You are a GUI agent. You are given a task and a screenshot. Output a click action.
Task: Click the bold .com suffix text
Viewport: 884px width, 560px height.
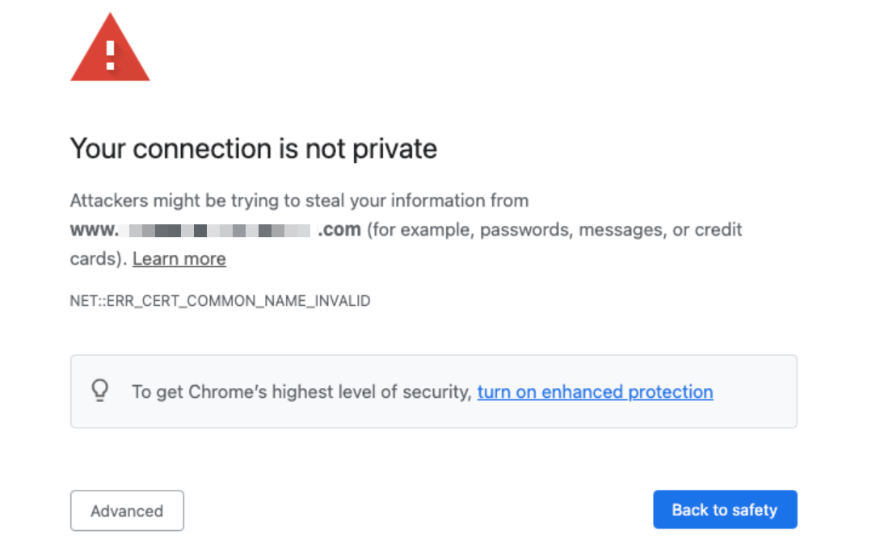(339, 230)
